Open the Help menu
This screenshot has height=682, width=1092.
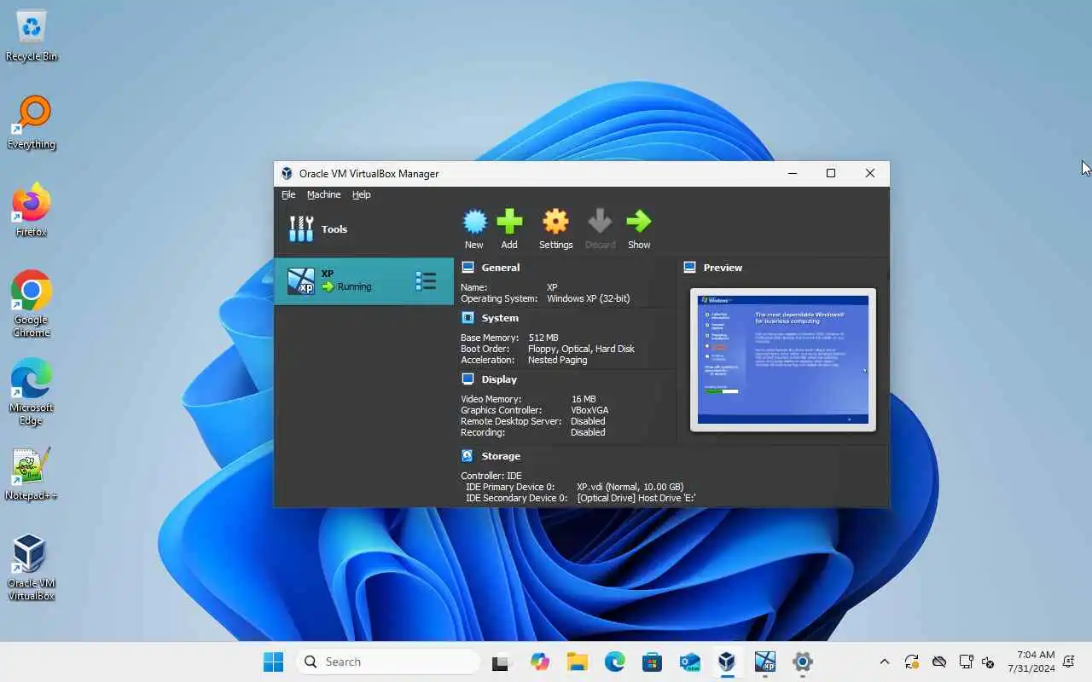click(362, 194)
